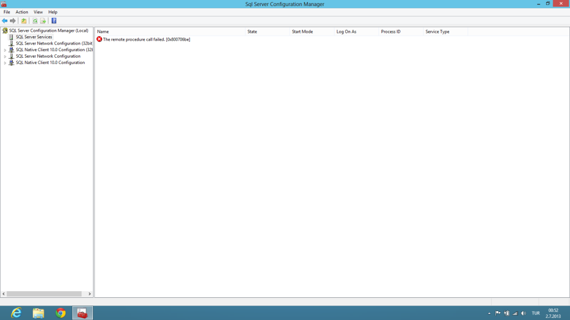
Task: Show hidden tray icons arrow
Action: (489, 313)
